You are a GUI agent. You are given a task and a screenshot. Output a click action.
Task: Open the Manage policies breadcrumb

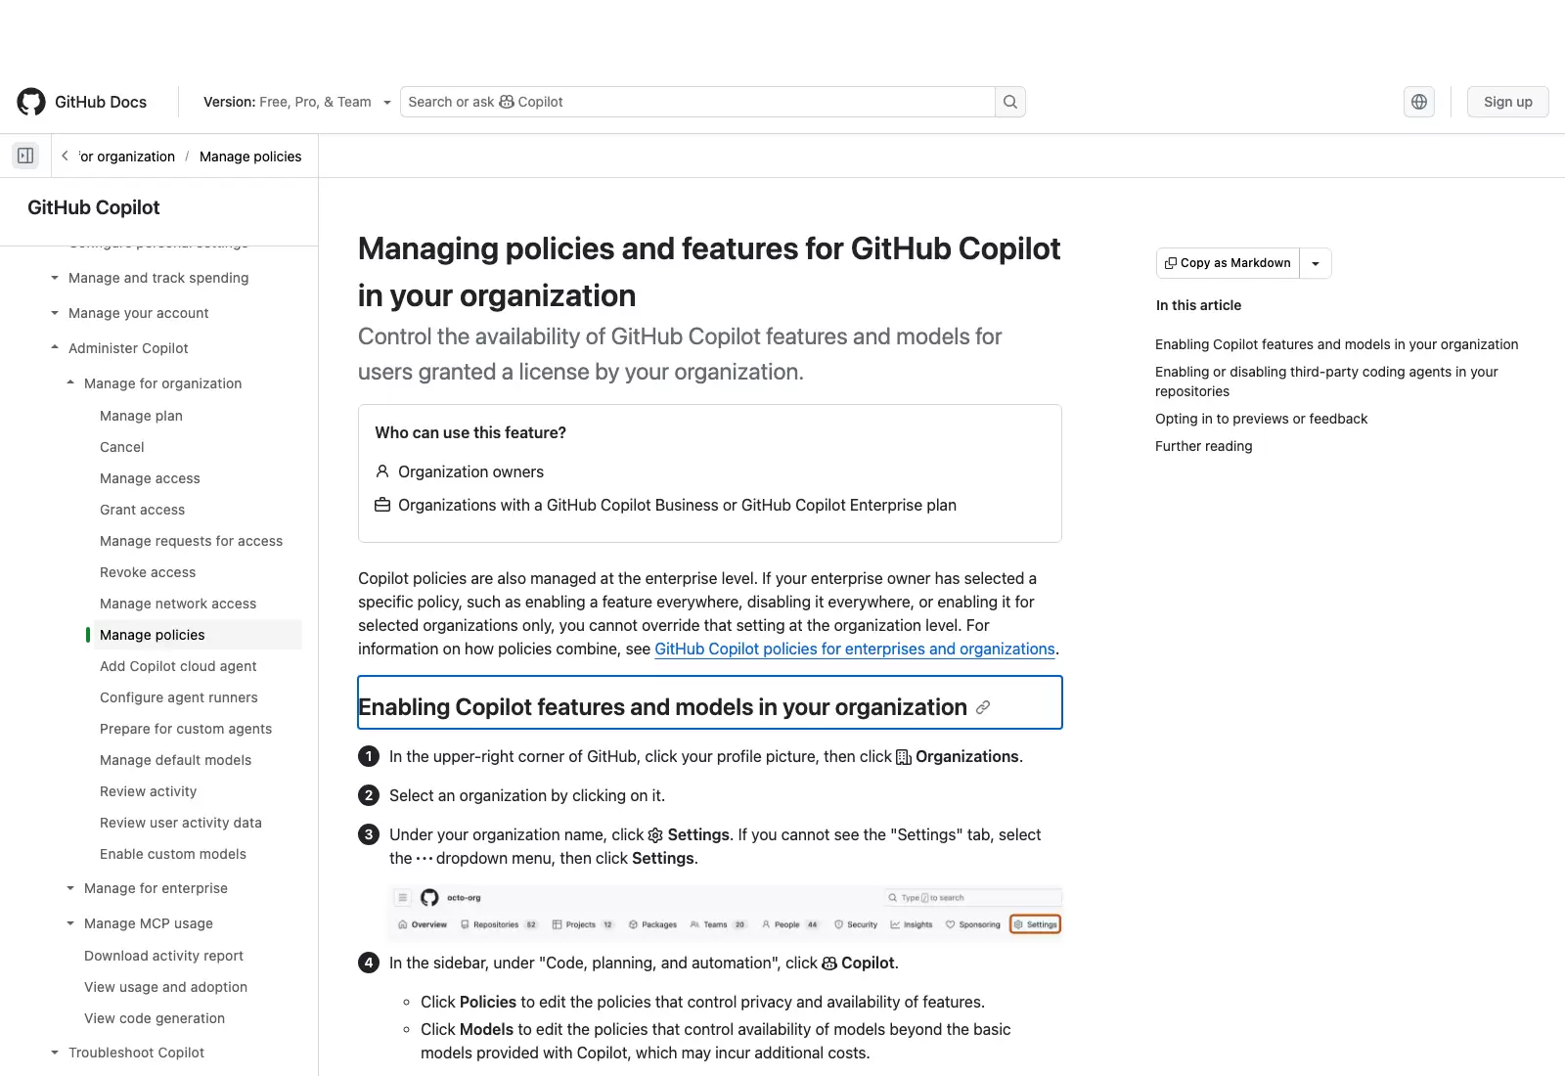pos(250,157)
